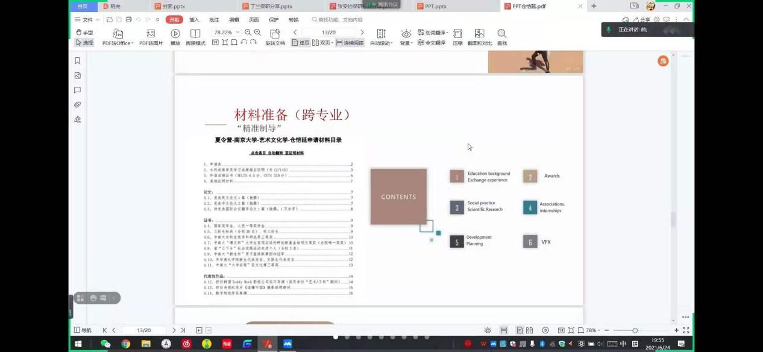Open the PDF转Office dropdown
The width and height of the screenshot is (763, 352).
point(118,37)
